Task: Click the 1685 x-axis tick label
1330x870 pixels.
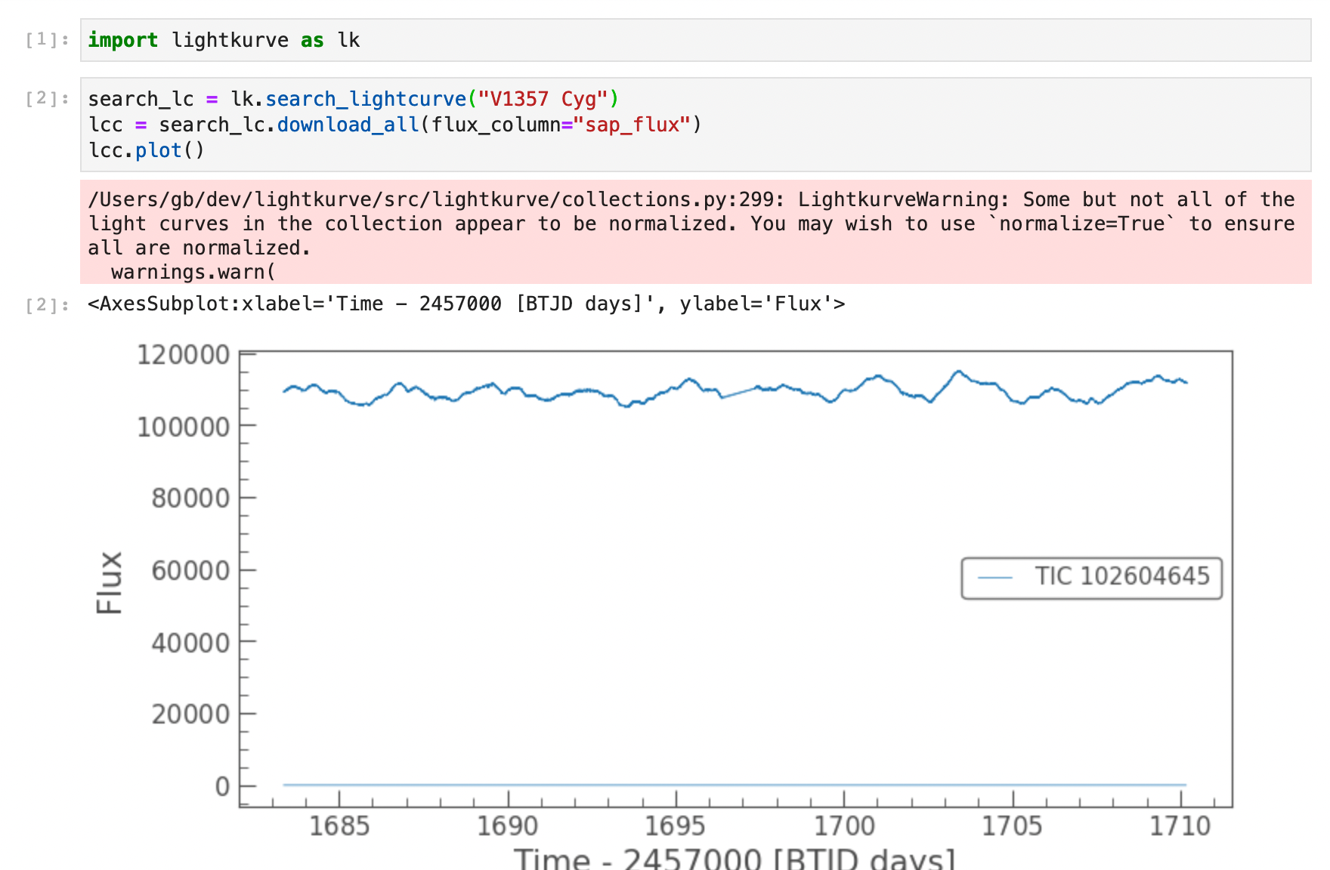Action: tap(339, 826)
